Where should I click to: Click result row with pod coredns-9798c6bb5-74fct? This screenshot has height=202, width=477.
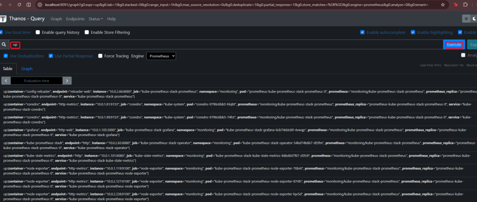coord(238,119)
